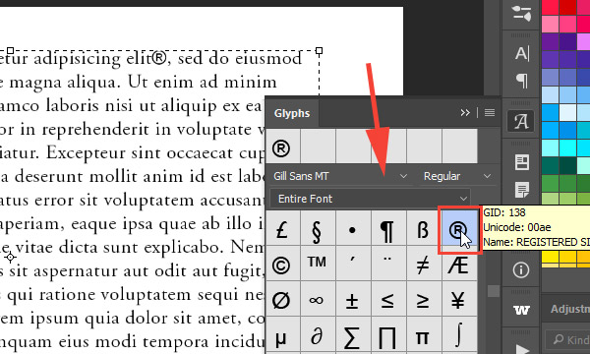The image size is (590, 354).
Task: Insert the O slash glyph
Action: (282, 299)
